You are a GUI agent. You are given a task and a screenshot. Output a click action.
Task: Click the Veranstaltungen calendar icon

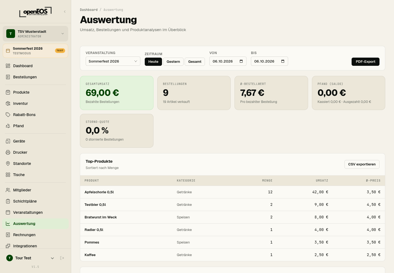[x=8, y=212]
